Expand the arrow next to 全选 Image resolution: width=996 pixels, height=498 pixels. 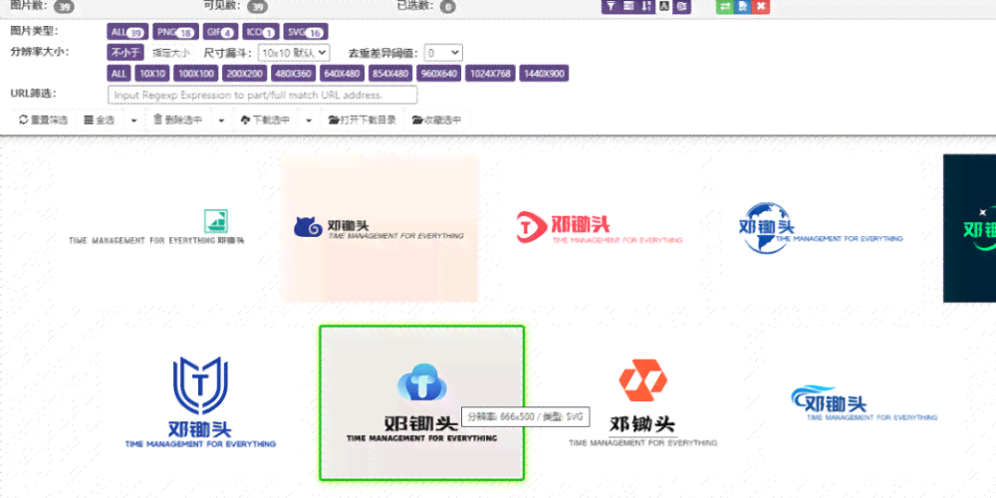134,121
